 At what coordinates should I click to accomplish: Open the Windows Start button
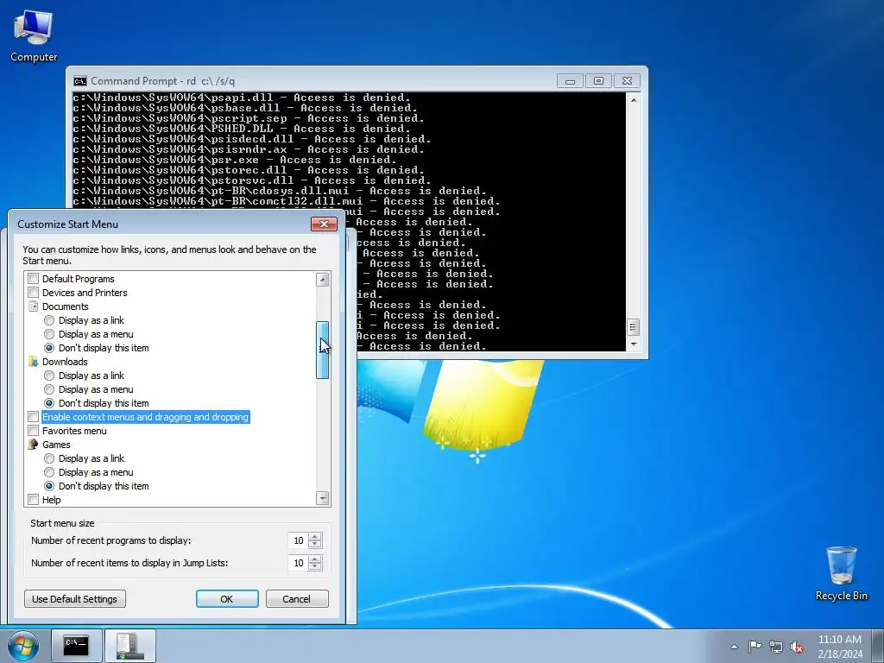(x=23, y=647)
